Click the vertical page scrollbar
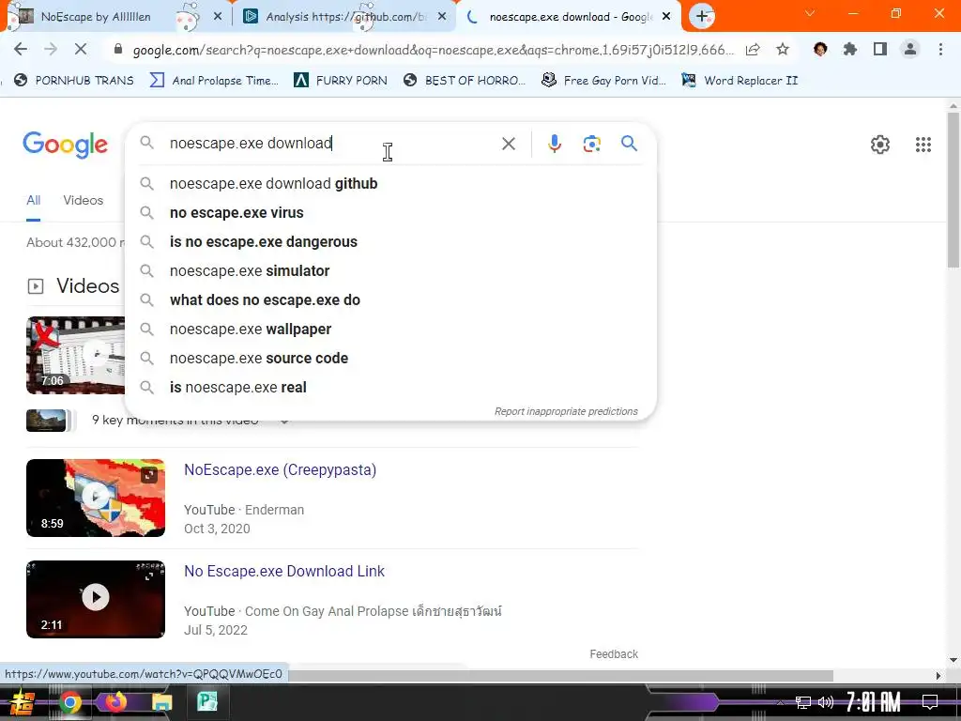The image size is (961, 721). [953, 190]
